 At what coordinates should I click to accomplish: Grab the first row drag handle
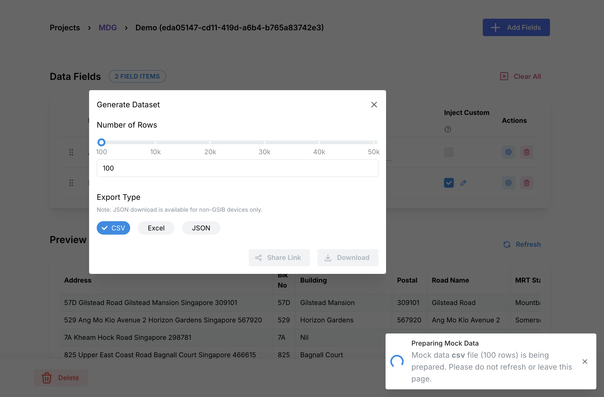click(71, 152)
